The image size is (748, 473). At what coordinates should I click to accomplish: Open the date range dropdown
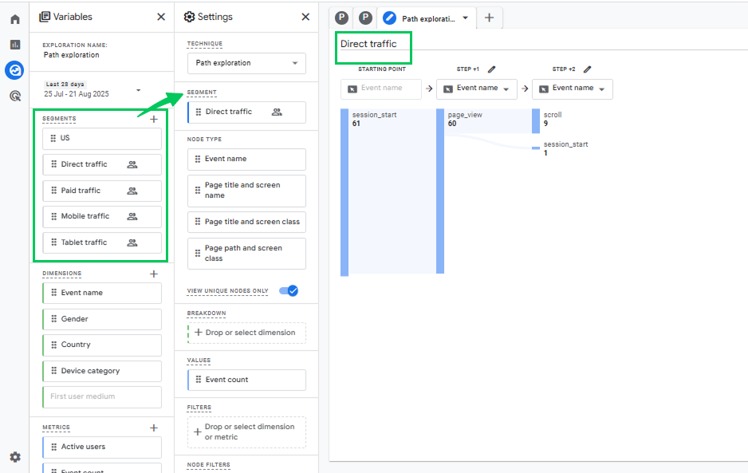tap(138, 90)
